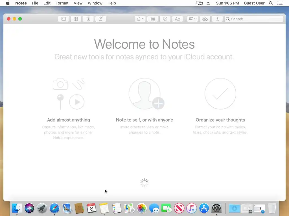Make a checklist with checkmark button

165,19
